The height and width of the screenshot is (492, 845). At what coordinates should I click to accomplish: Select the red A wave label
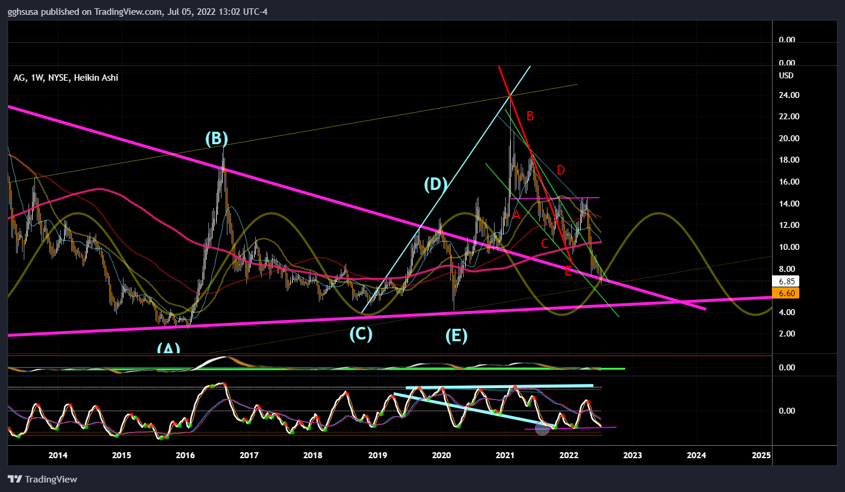(517, 215)
